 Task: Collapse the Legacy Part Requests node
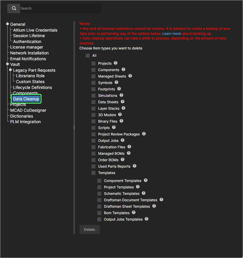point(11,70)
